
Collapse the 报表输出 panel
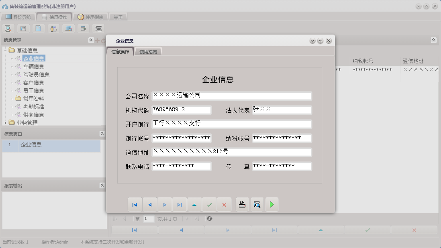103,185
